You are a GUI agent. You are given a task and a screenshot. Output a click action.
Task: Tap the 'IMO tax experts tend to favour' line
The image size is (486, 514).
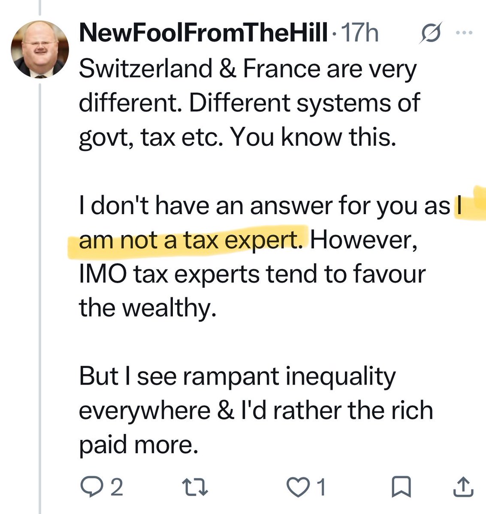point(252,274)
